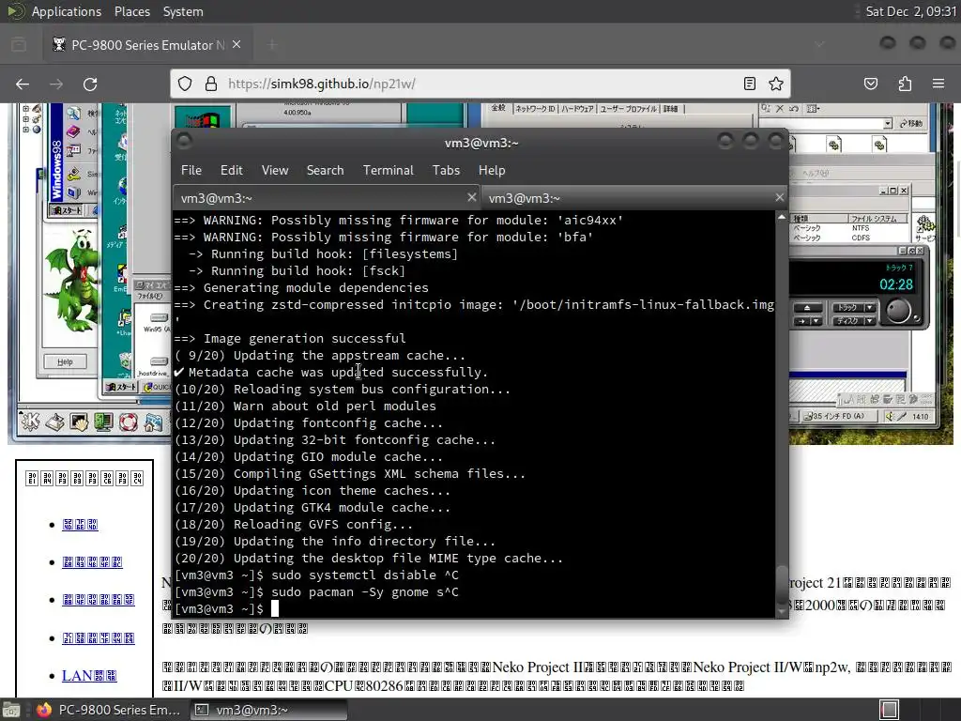Viewport: 961px width, 721px height.
Task: Click the clock showing Sat Dec 2, 09:31
Action: [x=910, y=11]
